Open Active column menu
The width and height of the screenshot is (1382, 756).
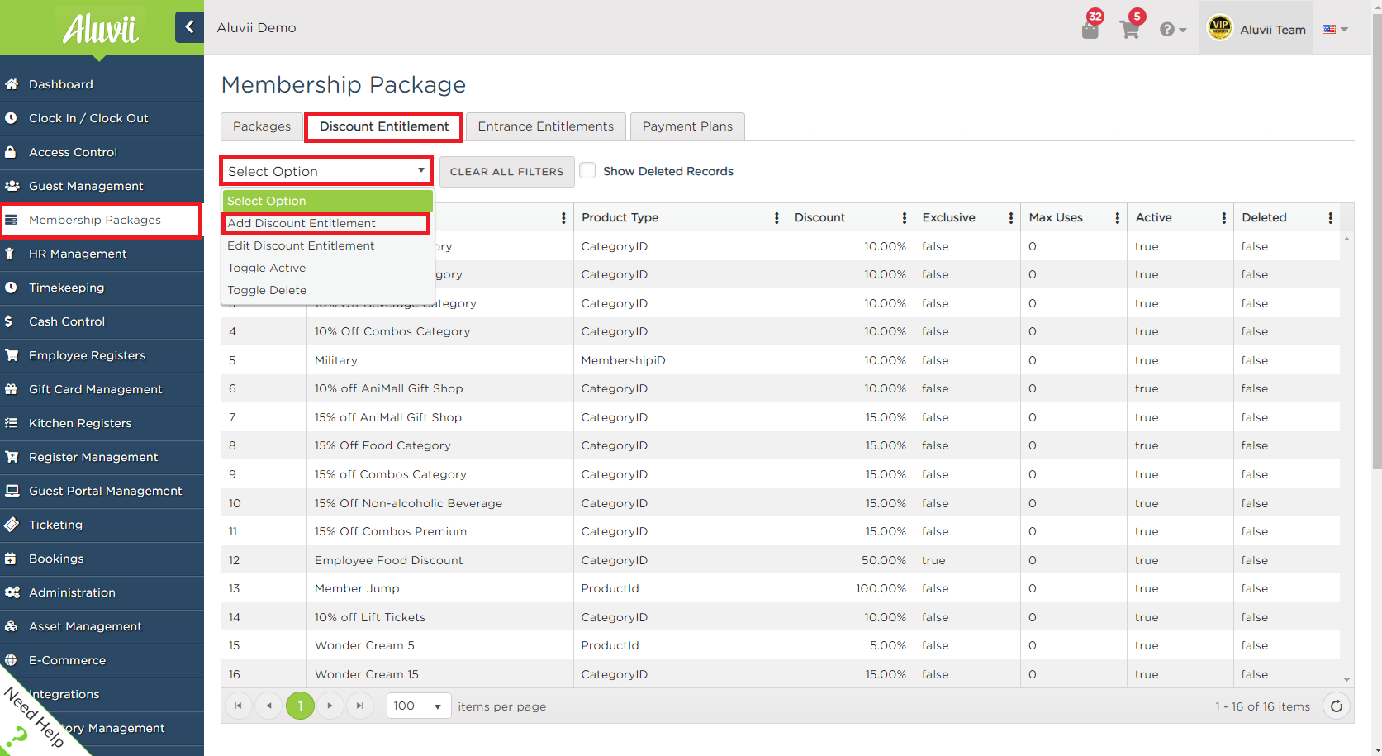click(1224, 218)
